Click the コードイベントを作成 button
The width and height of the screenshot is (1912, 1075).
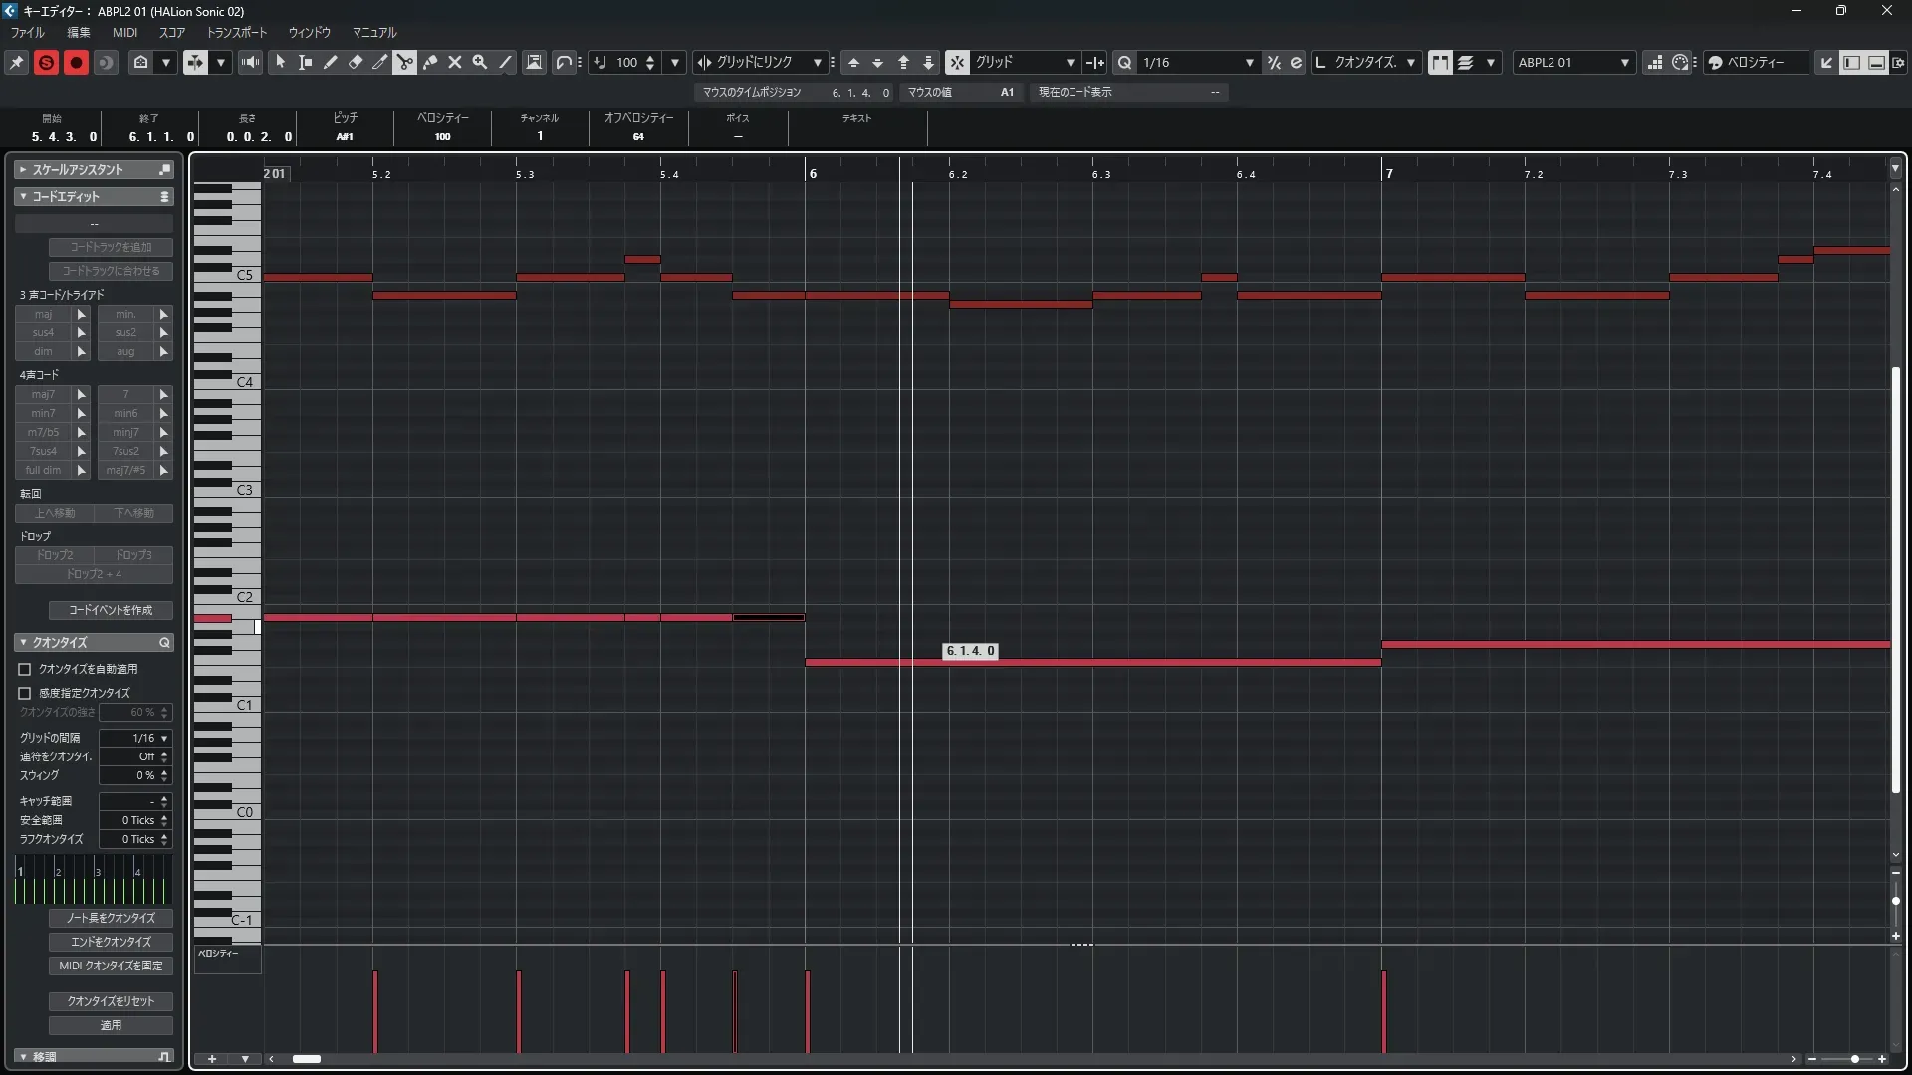[x=111, y=610]
